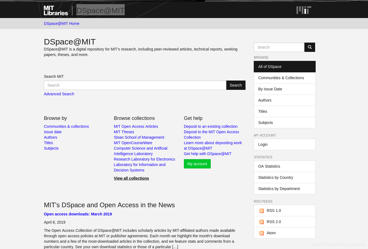The height and width of the screenshot is (249, 368).
Task: Open MIT Theses collection
Action: click(124, 132)
